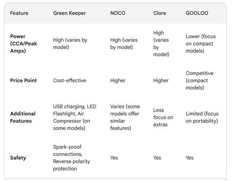Image resolution: width=232 pixels, height=181 pixels.
Task: Click the GOOLOO column header
Action: pos(197,13)
